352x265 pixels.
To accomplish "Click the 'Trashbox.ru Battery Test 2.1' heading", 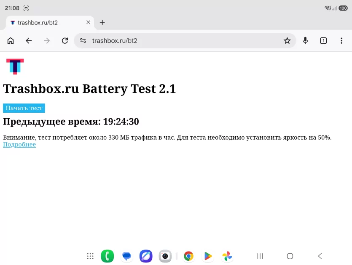I will (x=89, y=89).
